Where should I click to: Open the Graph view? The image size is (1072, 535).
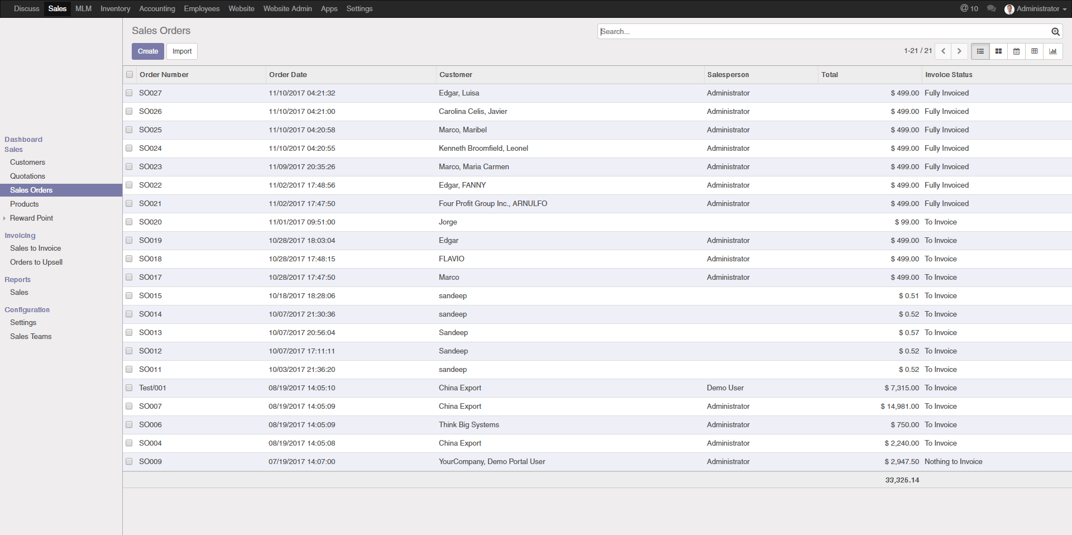(1054, 51)
